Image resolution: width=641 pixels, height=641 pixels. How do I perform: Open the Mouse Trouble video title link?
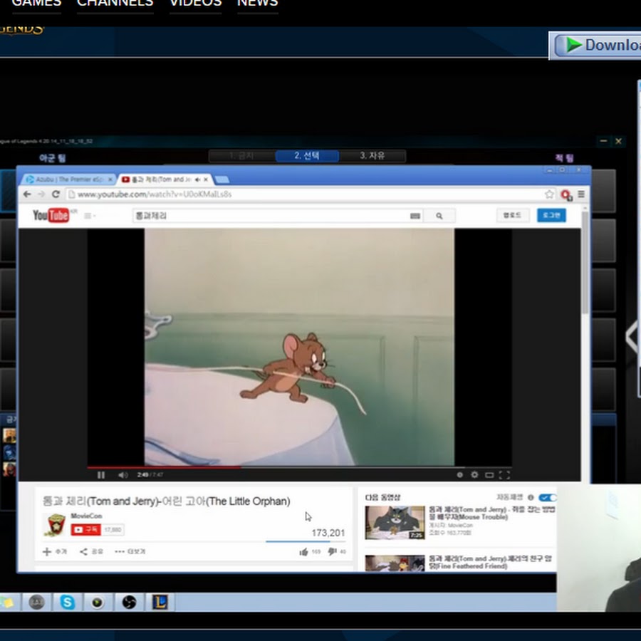point(491,513)
